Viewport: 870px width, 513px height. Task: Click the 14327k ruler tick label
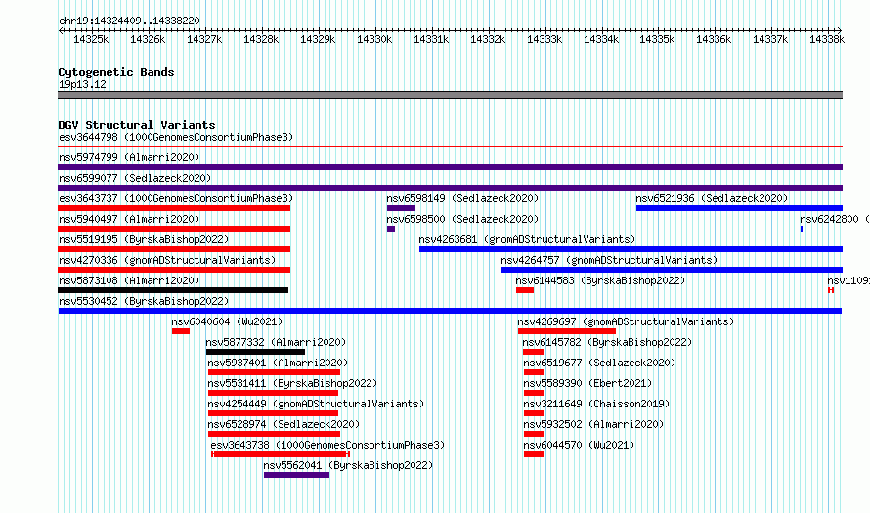click(x=204, y=39)
